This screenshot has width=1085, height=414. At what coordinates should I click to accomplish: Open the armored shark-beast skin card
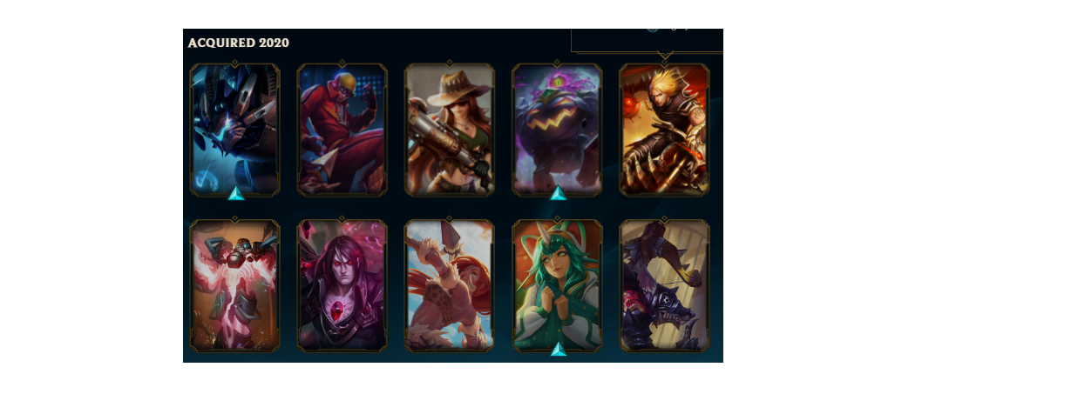pyautogui.click(x=664, y=286)
